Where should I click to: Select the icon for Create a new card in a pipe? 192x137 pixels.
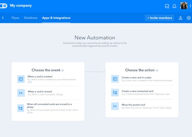tap(115, 79)
